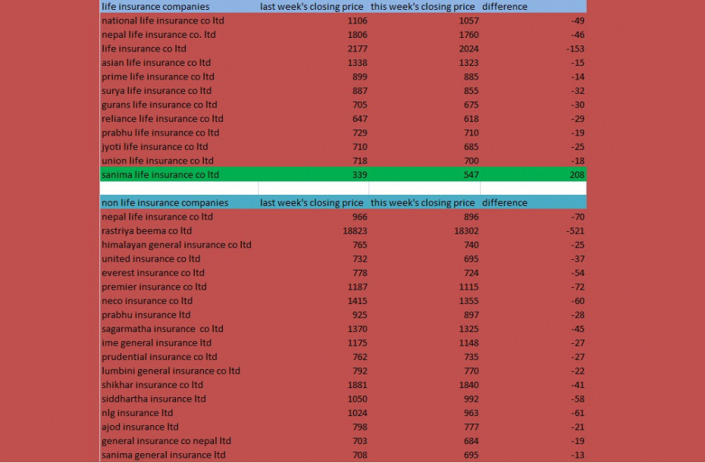Select the -61 difference cell

pyautogui.click(x=533, y=411)
